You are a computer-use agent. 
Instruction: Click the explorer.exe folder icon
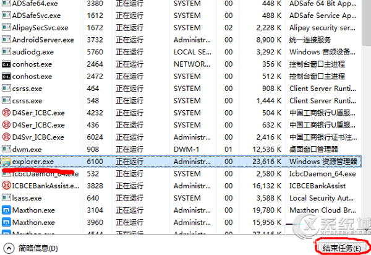click(6, 162)
